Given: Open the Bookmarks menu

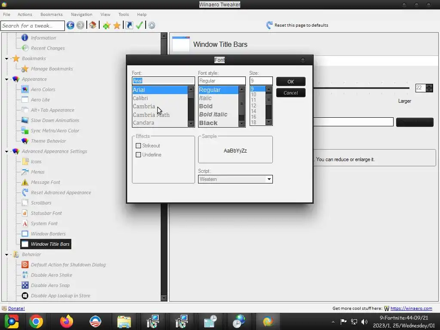Looking at the screenshot, I should point(52,14).
